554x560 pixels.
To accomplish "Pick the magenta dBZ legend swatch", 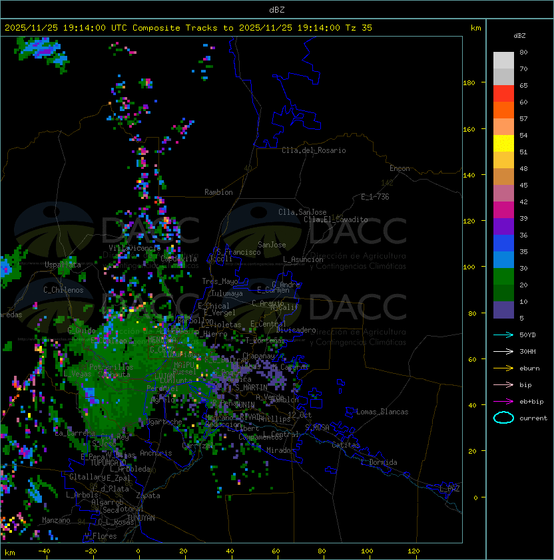I will pyautogui.click(x=503, y=210).
